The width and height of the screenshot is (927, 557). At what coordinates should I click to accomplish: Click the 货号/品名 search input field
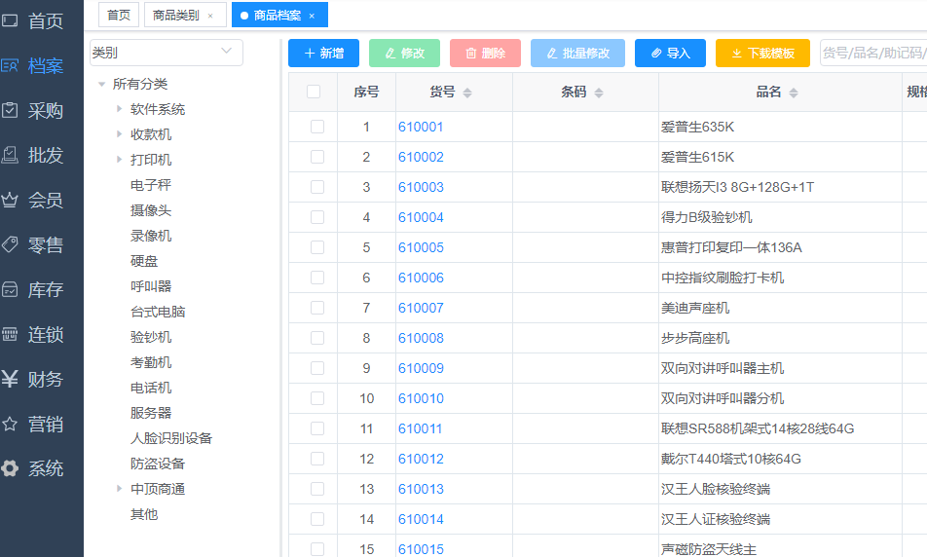tap(873, 54)
